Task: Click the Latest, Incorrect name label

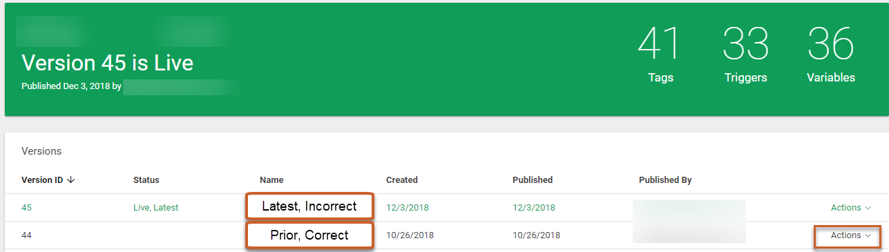Action: (x=309, y=206)
